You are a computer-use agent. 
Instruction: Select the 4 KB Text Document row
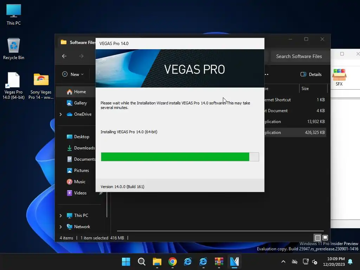pyautogui.click(x=295, y=110)
